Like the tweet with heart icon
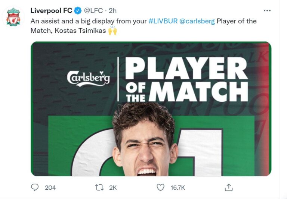The image size is (287, 199). [x=160, y=187]
